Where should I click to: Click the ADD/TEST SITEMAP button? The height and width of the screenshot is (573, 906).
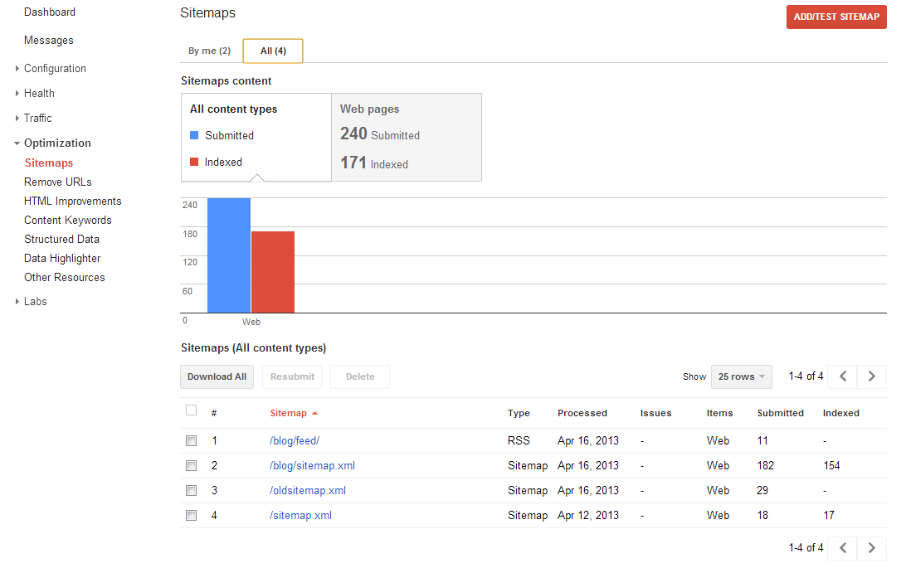[x=836, y=17]
